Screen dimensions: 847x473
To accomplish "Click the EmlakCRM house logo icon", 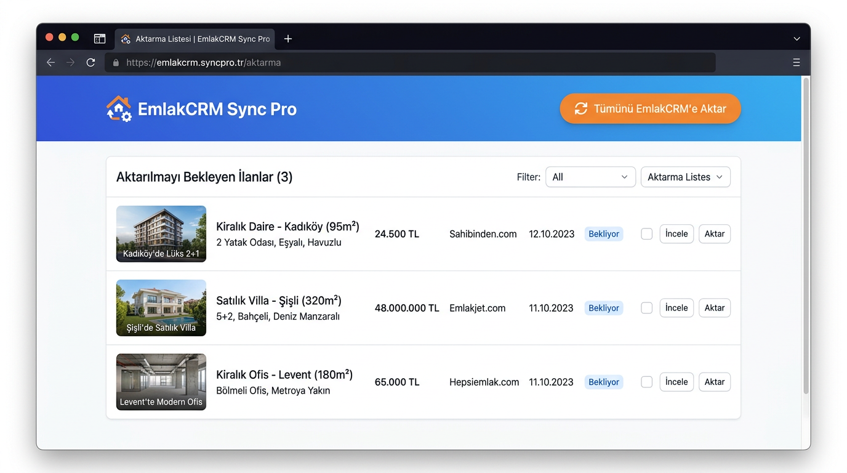I will (x=118, y=109).
